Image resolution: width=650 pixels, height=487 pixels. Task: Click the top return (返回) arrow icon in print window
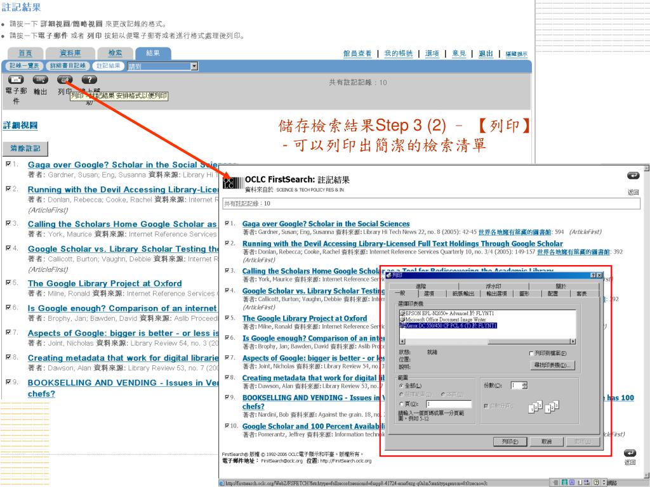pos(633,176)
